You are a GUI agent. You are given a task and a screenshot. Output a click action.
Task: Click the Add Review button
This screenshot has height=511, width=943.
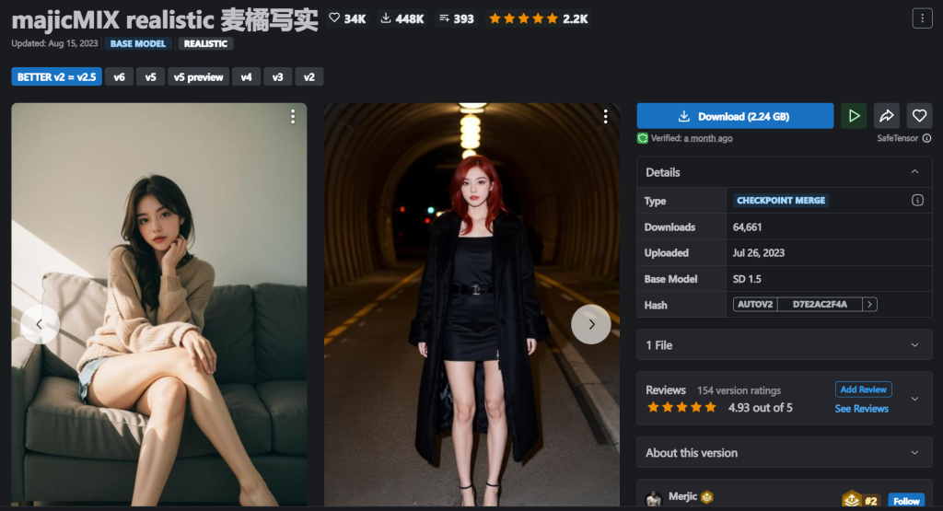click(863, 389)
